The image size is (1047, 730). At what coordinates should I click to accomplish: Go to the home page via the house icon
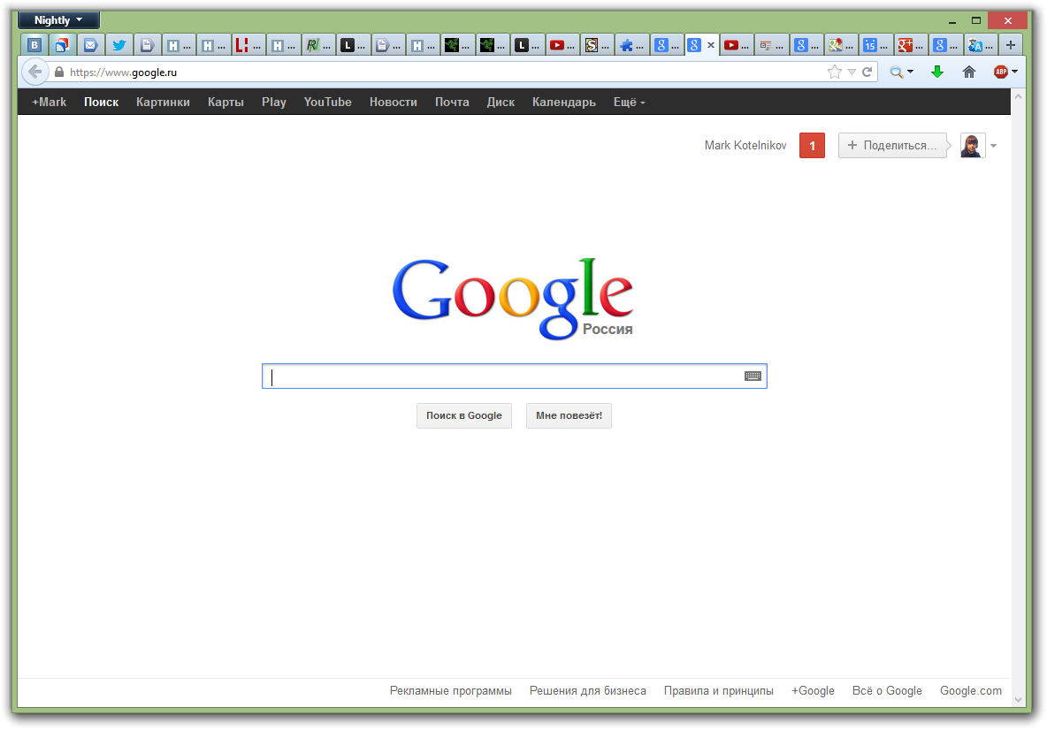coord(969,72)
